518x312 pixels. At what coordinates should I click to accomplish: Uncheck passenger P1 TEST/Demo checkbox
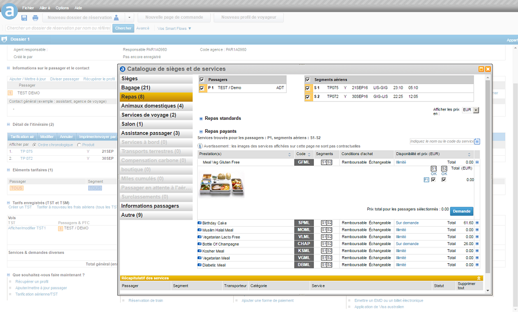click(202, 88)
